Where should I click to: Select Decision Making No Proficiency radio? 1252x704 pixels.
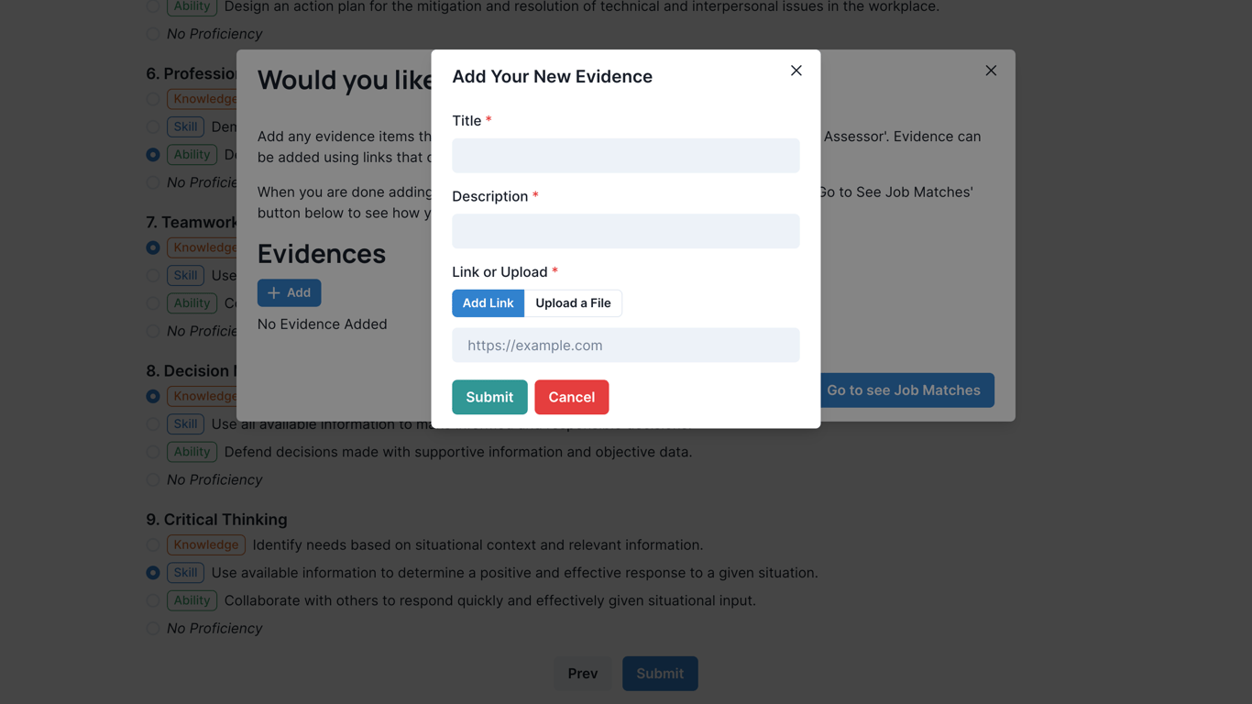[x=153, y=479]
